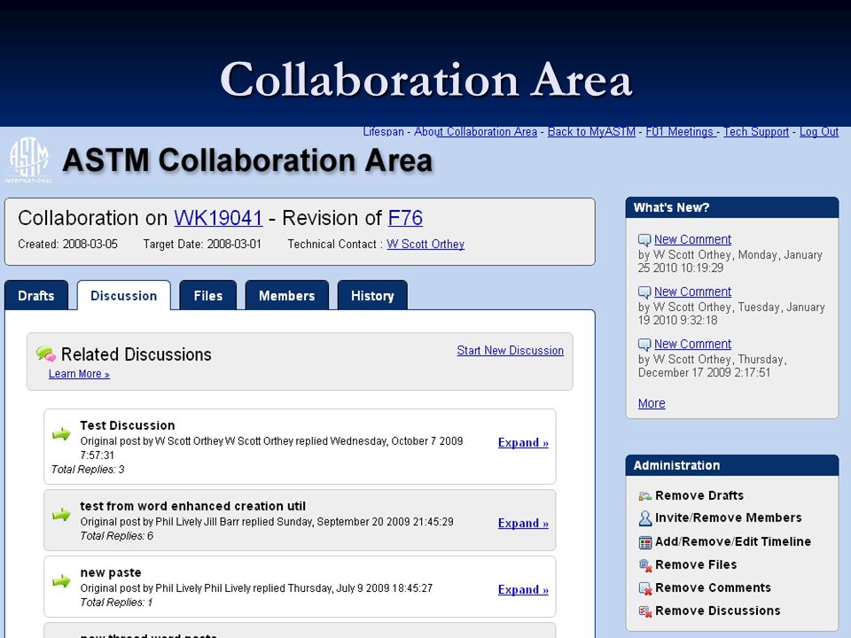
Task: Click the Add/Remove/Edit Timeline calendar icon
Action: tap(644, 542)
